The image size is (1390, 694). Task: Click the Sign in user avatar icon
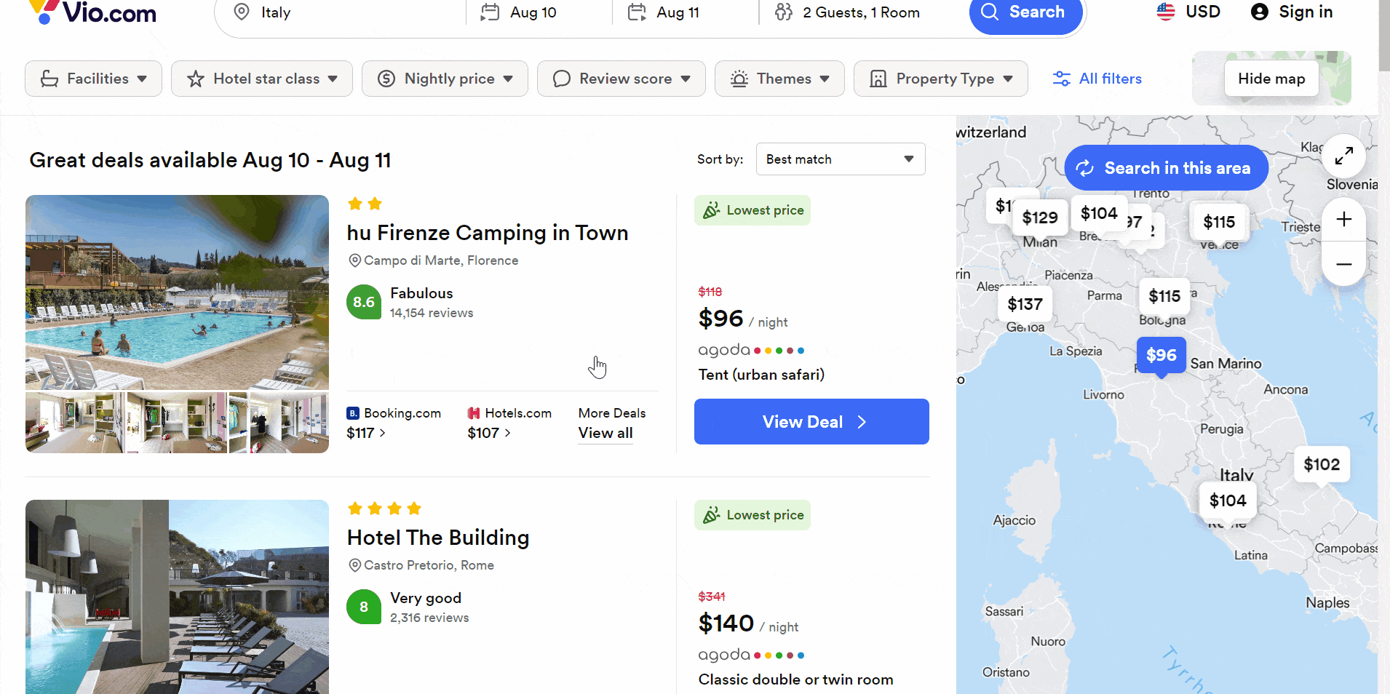click(x=1260, y=12)
